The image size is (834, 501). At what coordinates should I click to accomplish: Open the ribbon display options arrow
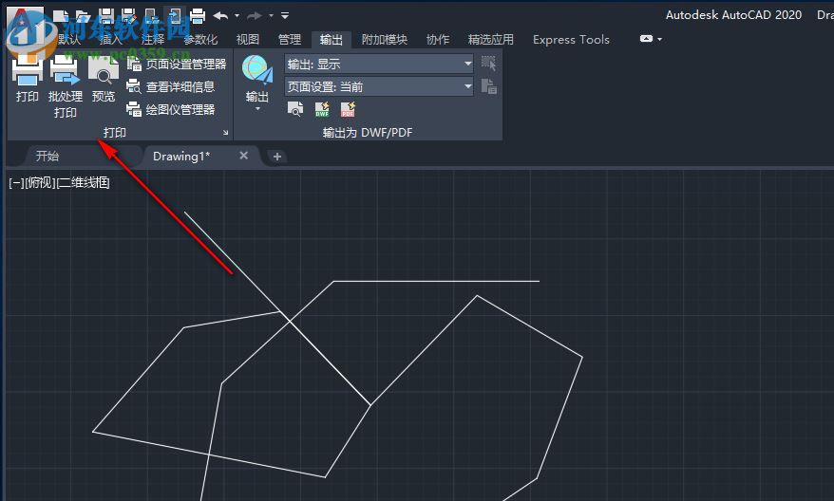(660, 39)
